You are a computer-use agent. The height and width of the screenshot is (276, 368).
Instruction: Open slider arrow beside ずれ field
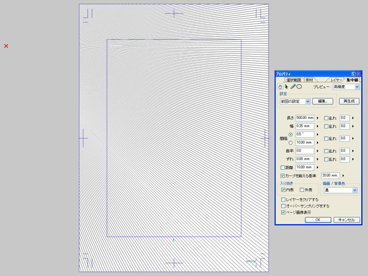tap(317, 159)
